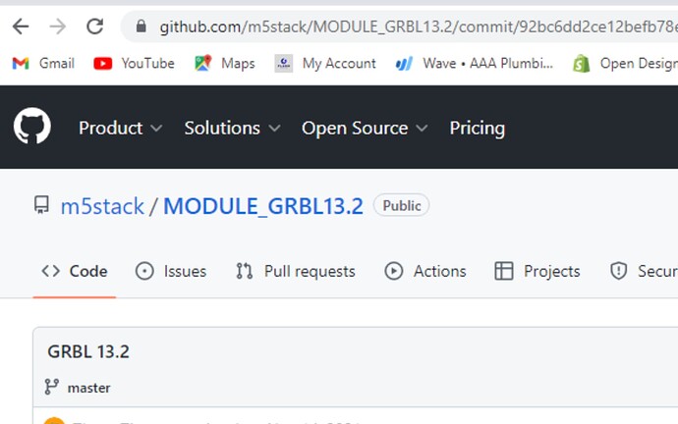Switch to the Issues tab
The height and width of the screenshot is (424, 678).
tap(171, 271)
